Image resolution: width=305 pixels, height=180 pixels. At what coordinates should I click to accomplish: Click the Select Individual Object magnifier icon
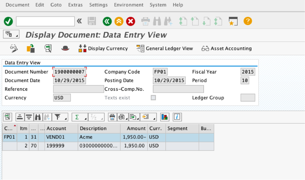pyautogui.click(x=48, y=48)
